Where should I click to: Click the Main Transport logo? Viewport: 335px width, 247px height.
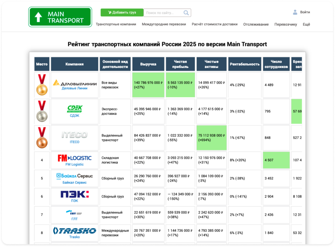point(60,16)
